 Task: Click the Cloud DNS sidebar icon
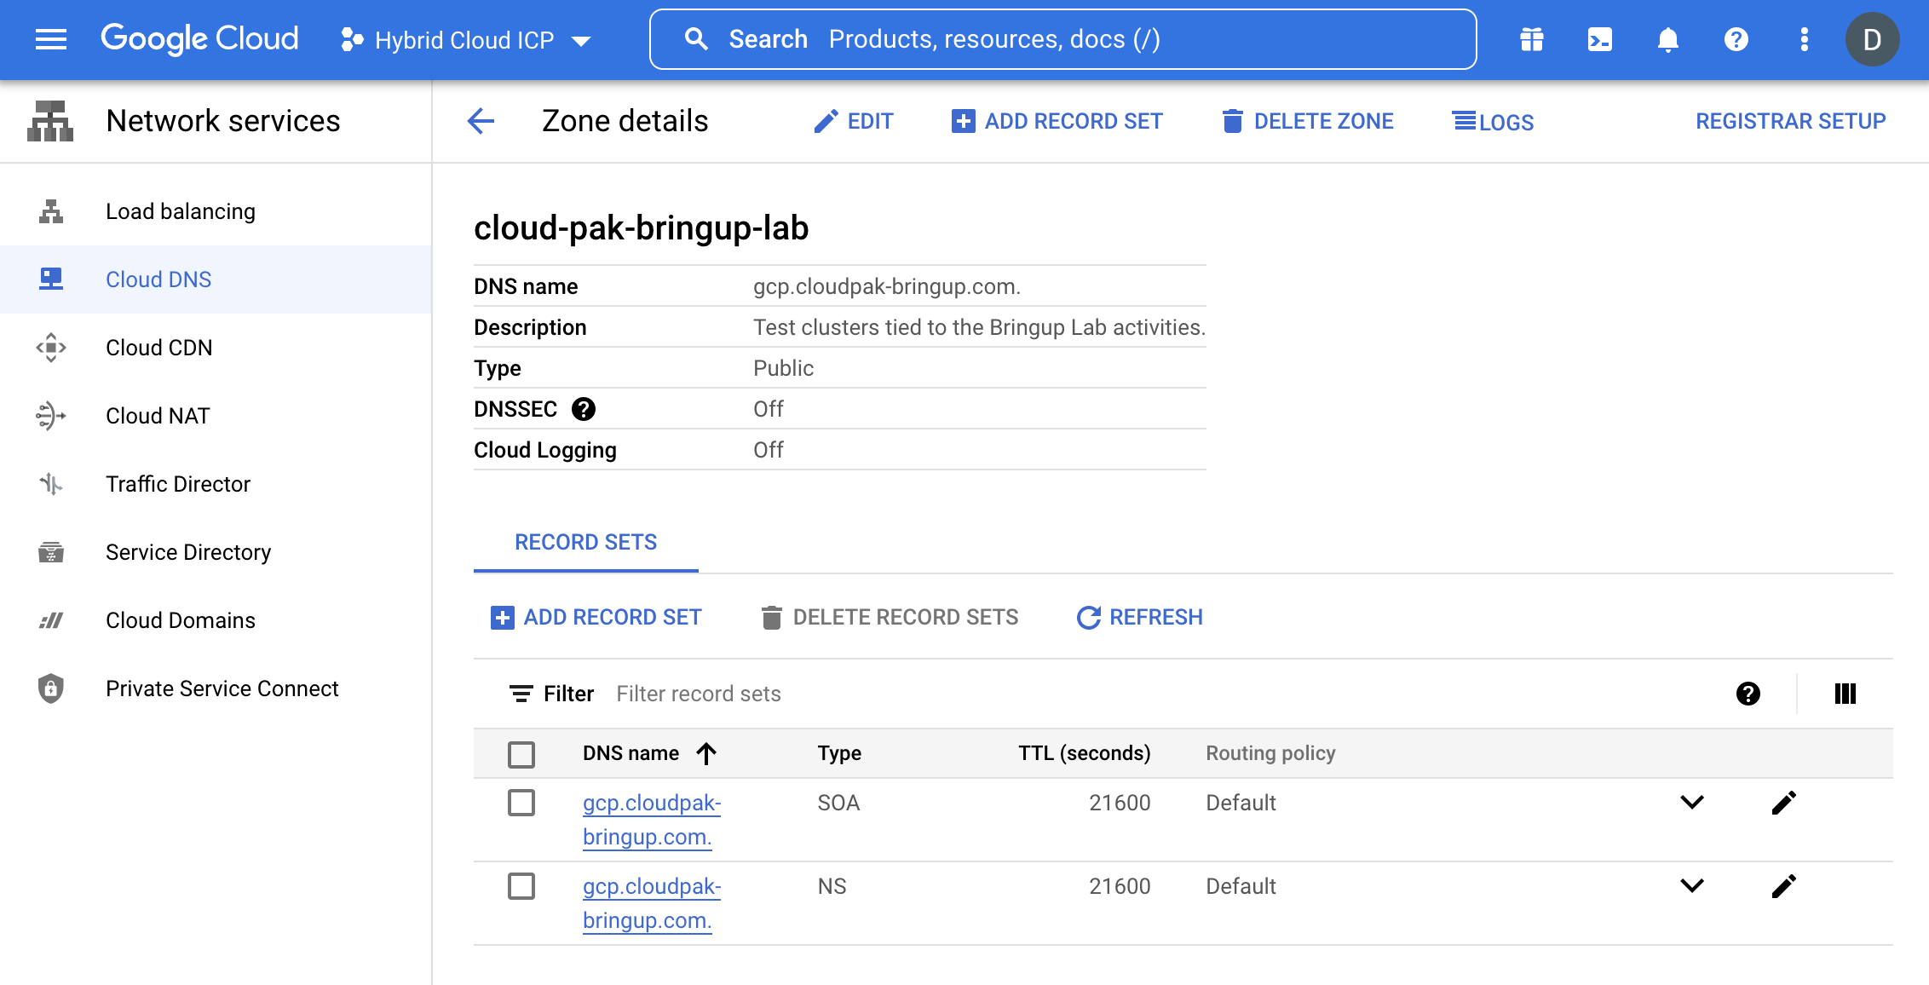[x=51, y=279]
